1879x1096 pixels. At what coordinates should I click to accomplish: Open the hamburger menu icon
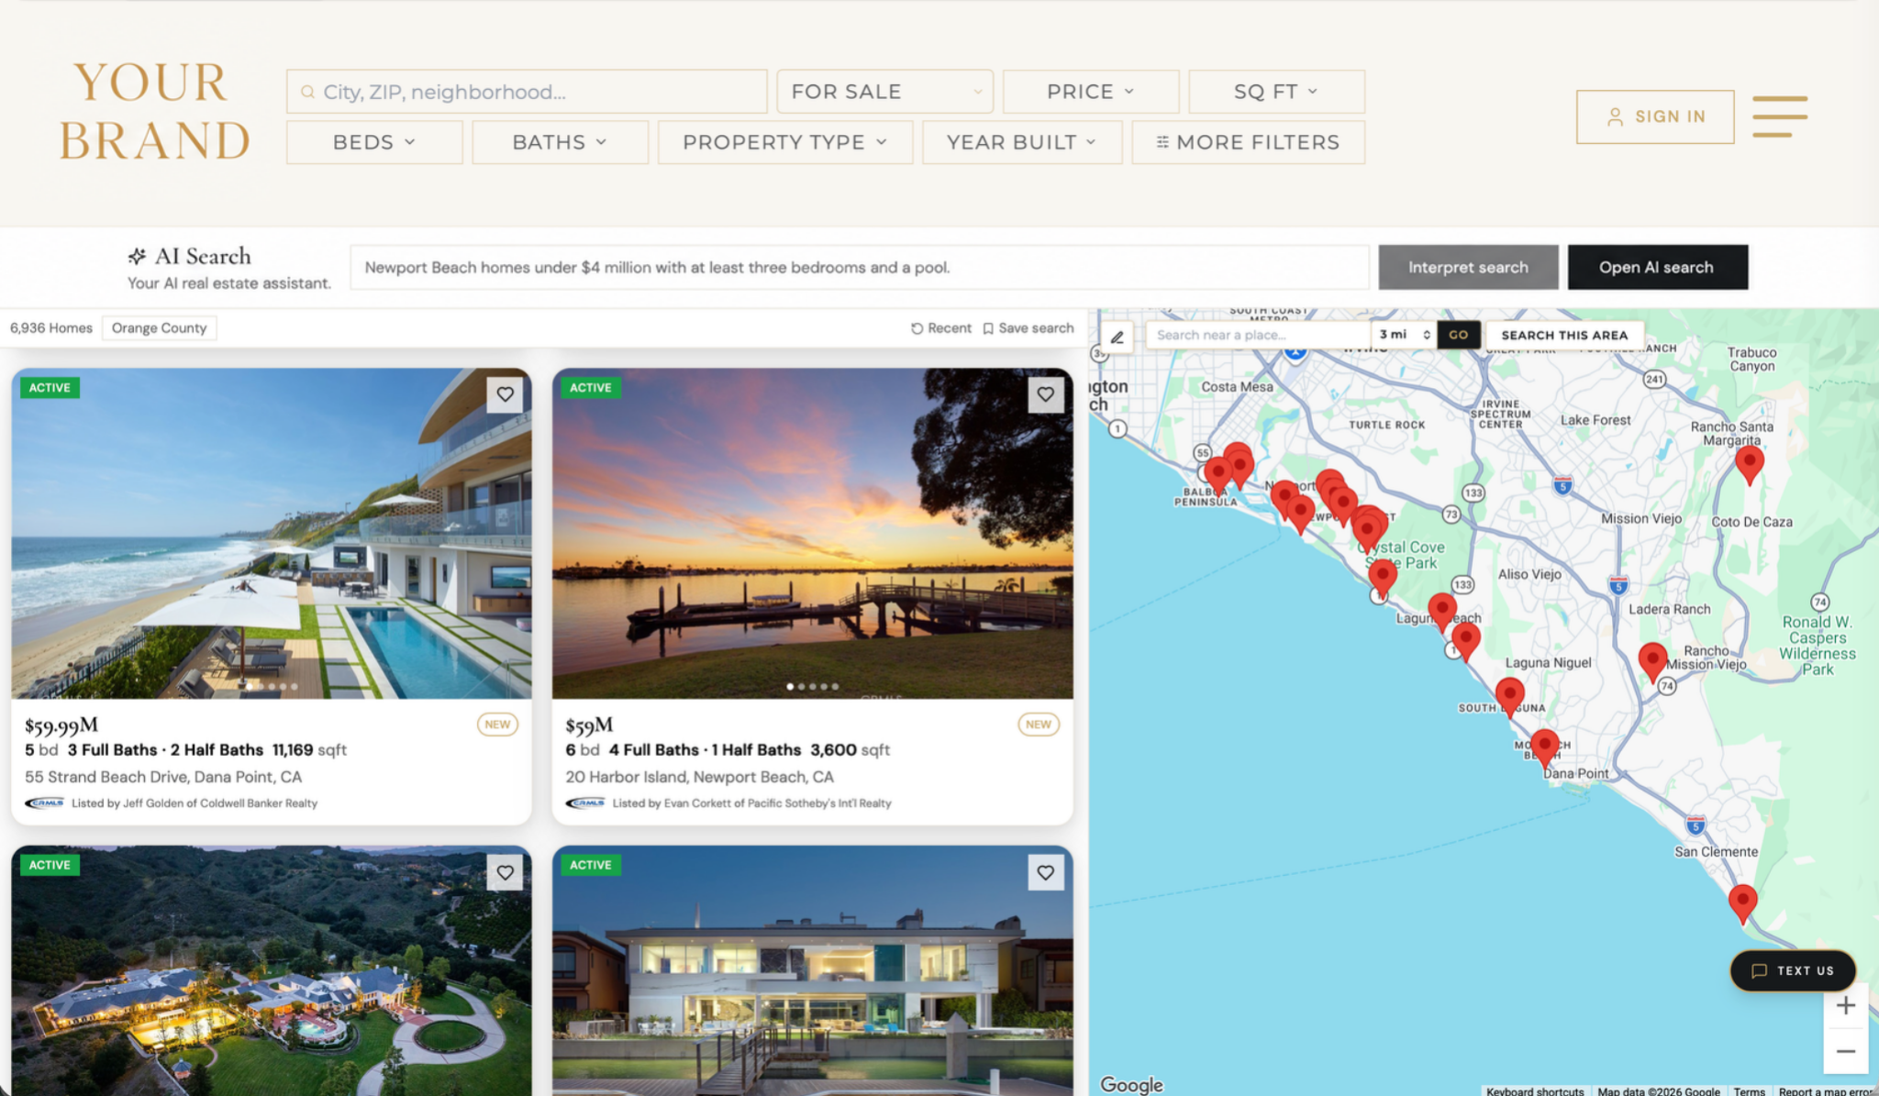(x=1779, y=116)
